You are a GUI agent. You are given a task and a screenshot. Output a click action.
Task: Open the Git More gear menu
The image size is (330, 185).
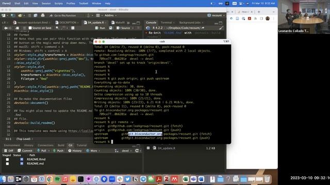coord(93,151)
